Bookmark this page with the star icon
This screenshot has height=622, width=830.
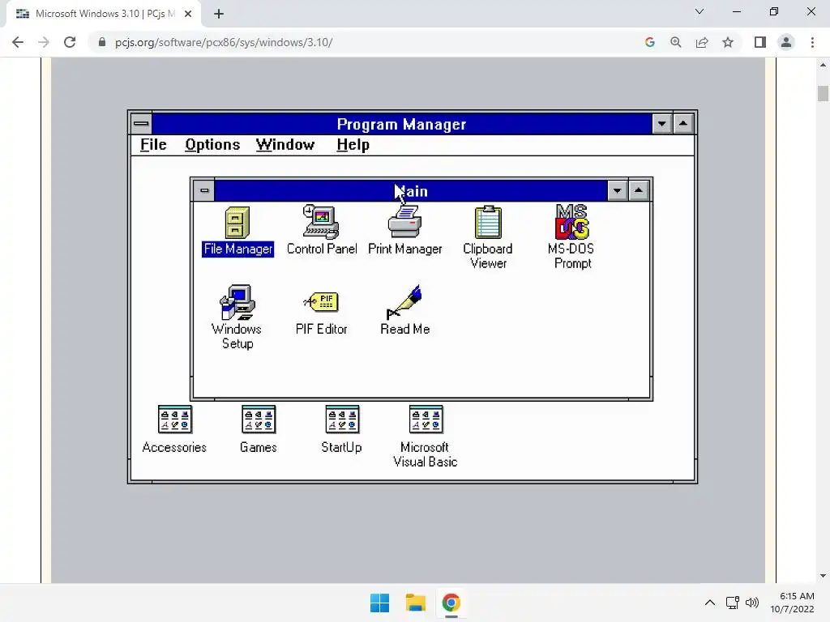pyautogui.click(x=728, y=42)
